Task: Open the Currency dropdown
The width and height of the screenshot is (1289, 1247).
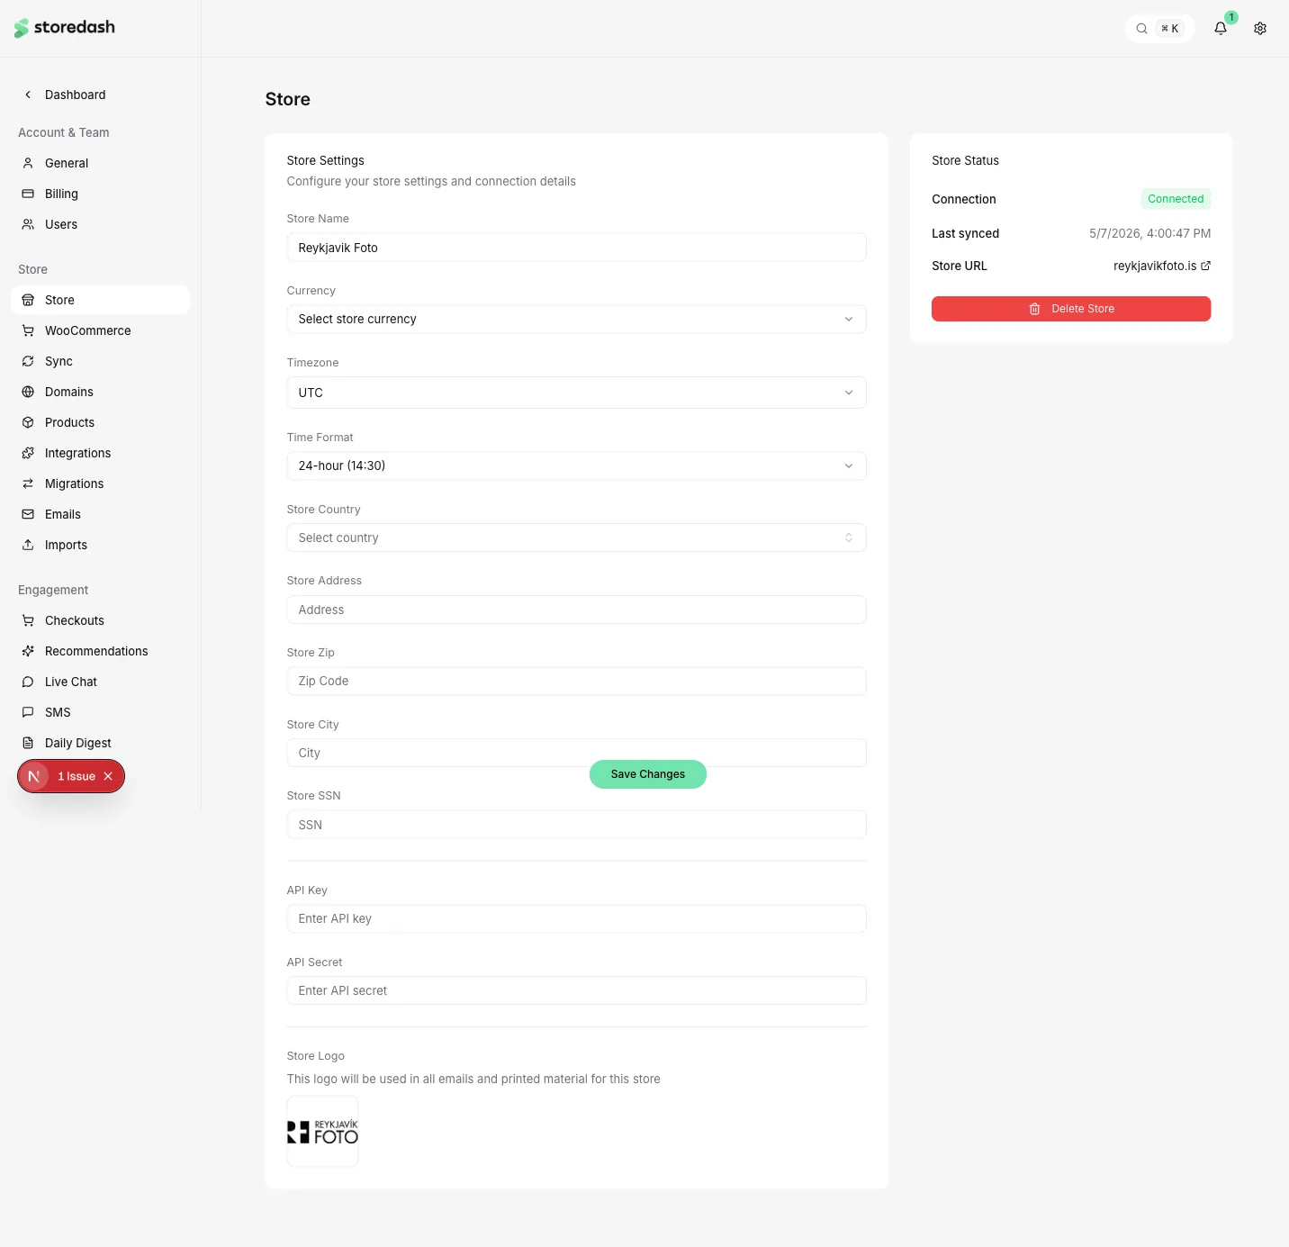Action: [576, 319]
